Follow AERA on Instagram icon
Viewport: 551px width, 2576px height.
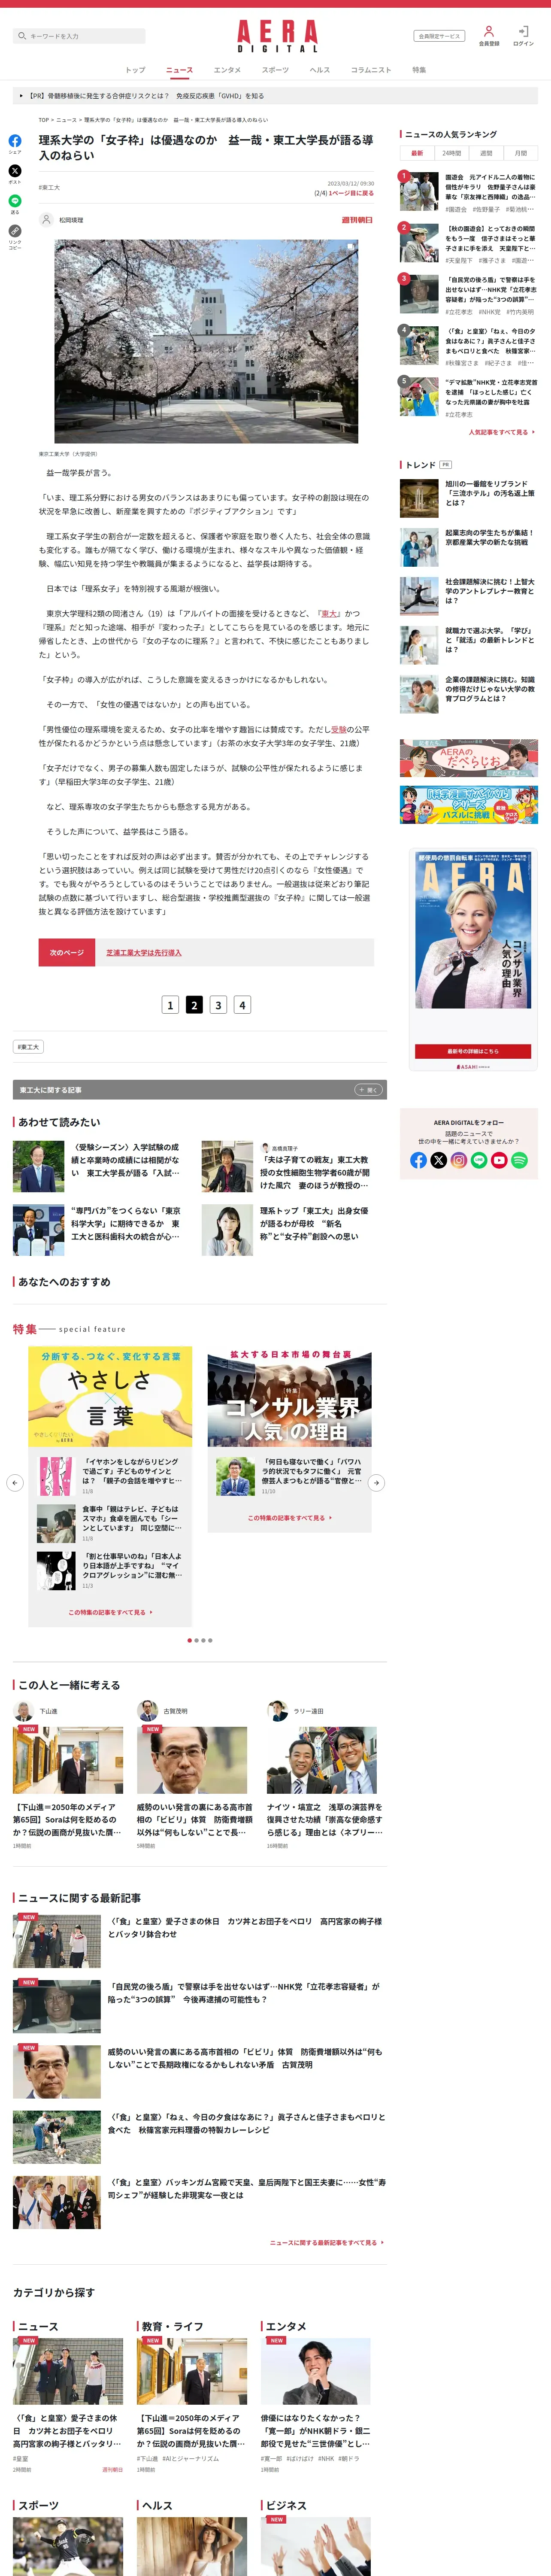459,1160
